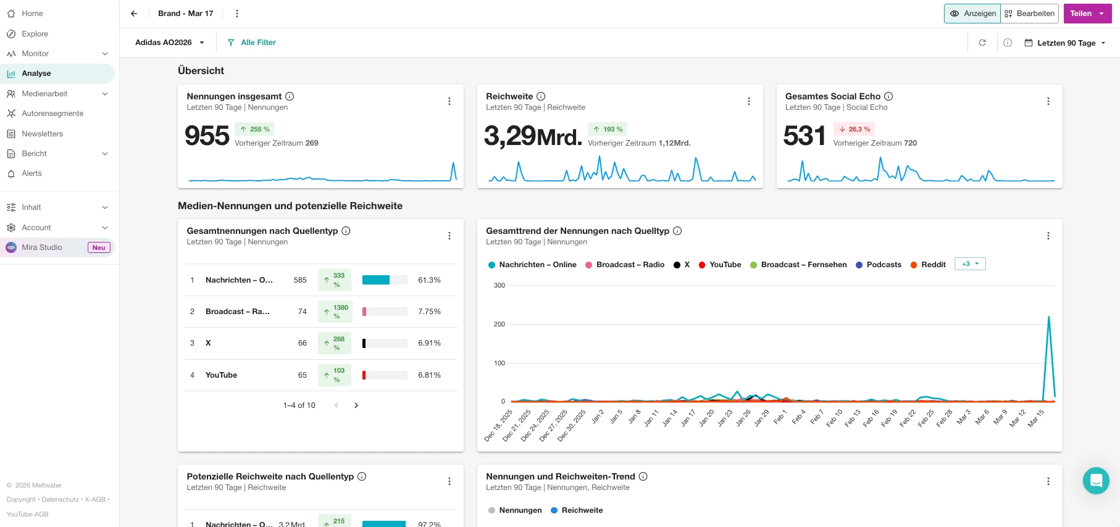Open the options menu of Gesamtes Social Echo card
1120x527 pixels.
pyautogui.click(x=1048, y=101)
